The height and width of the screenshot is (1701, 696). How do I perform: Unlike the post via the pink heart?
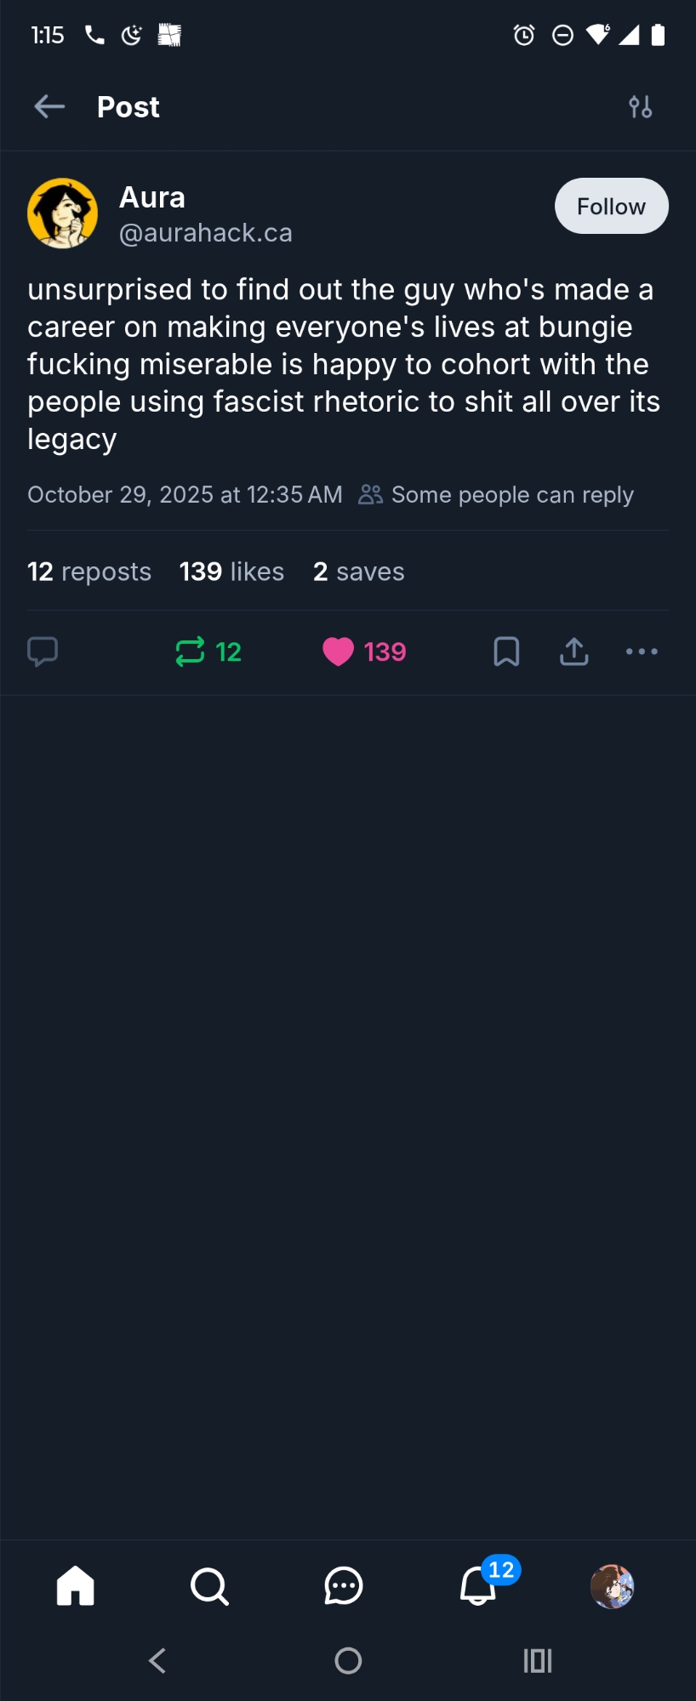[339, 651]
